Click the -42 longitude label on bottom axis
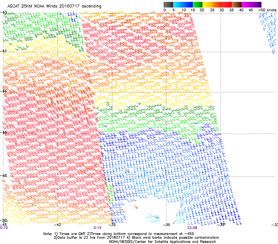This screenshot has height=244, width=278. coord(57,225)
